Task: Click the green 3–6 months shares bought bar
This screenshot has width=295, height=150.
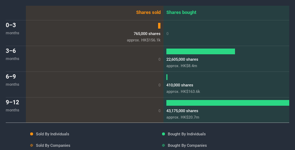Action: [200, 51]
